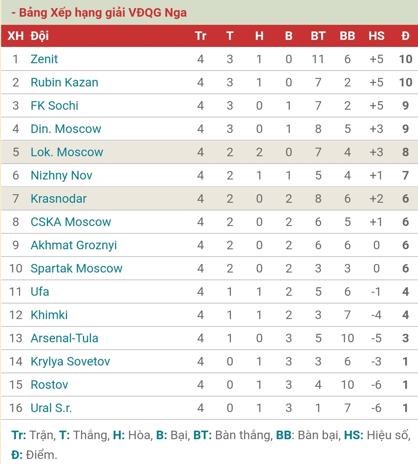This screenshot has width=418, height=464.
Task: Open the Zenit team link
Action: [44, 59]
